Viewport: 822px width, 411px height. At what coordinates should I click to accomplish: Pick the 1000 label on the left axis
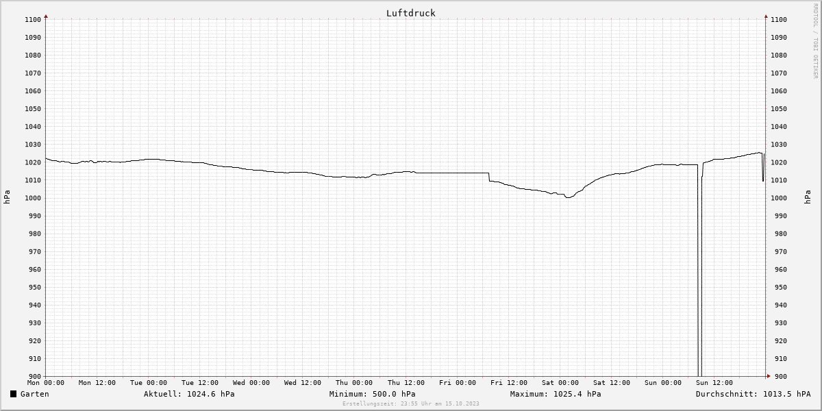[x=34, y=198]
